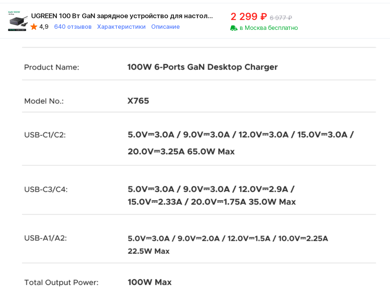Open the UGREEN charger product thumbnail
390x298 pixels.
[18, 21]
